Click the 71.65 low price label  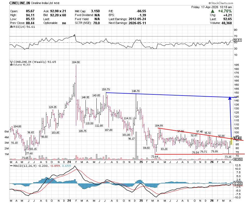pos(25,158)
